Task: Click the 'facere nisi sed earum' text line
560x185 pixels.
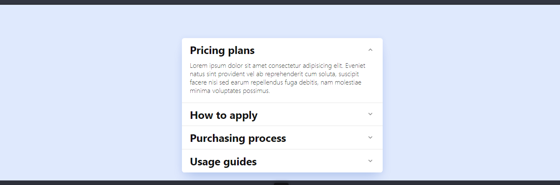Action: (276, 82)
